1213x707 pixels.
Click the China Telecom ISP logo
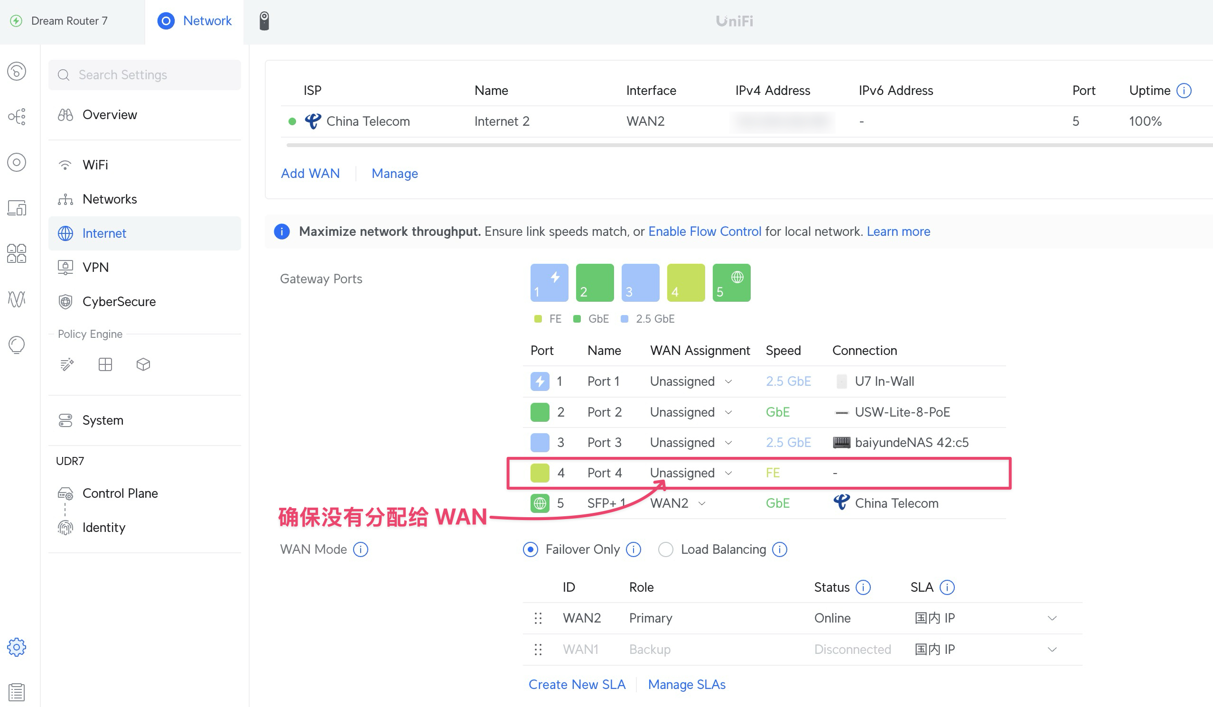coord(313,121)
